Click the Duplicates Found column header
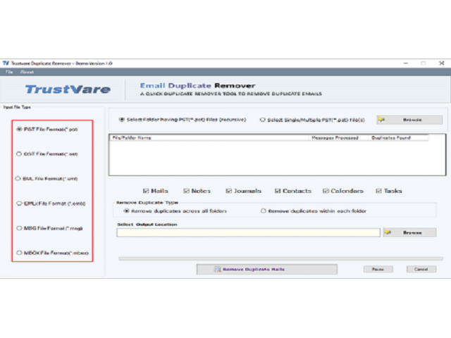 pos(398,138)
